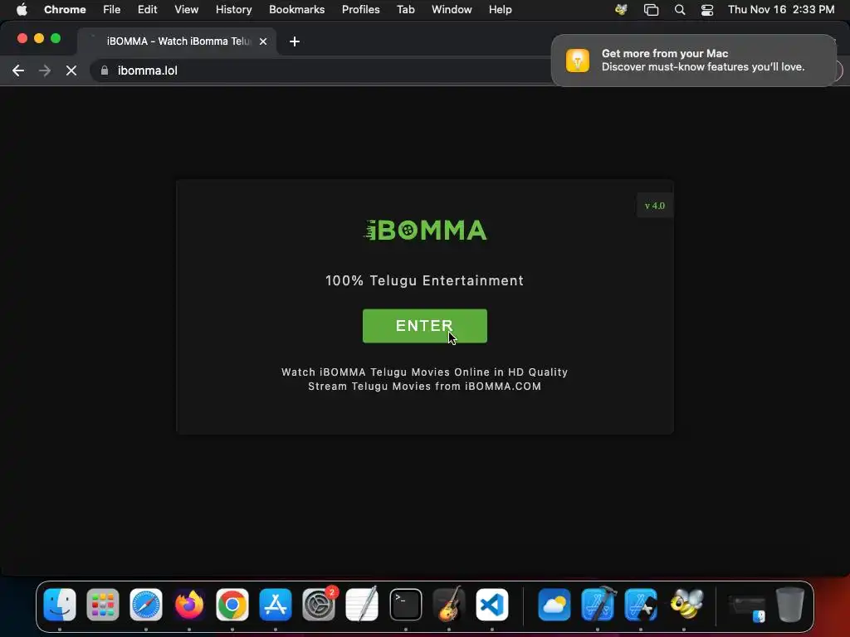Open the Edit menu
This screenshot has width=850, height=637.
(x=147, y=9)
